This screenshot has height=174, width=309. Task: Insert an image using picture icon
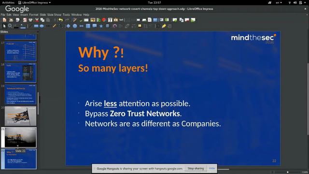(x=93, y=20)
